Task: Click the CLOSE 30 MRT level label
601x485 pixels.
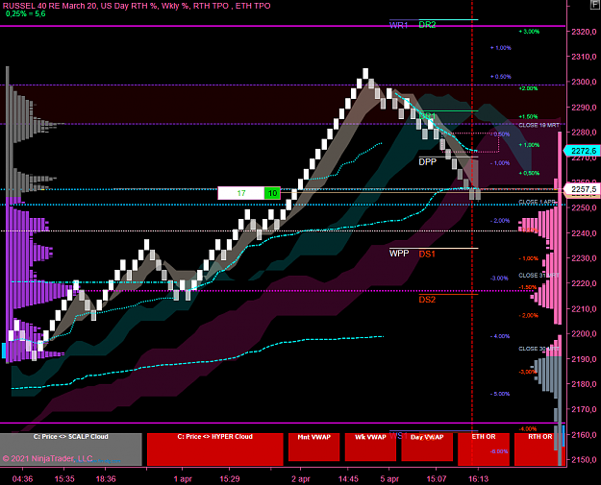Action: pyautogui.click(x=538, y=349)
